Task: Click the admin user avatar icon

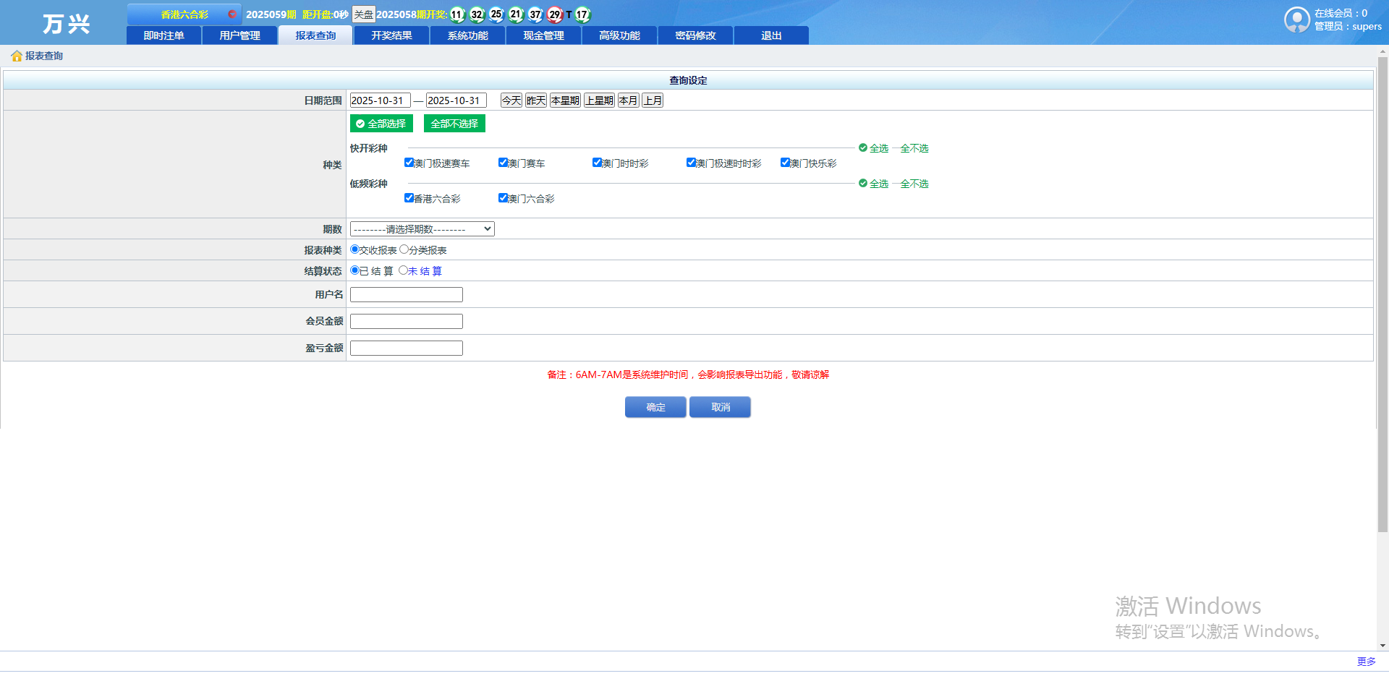Action: [1296, 20]
